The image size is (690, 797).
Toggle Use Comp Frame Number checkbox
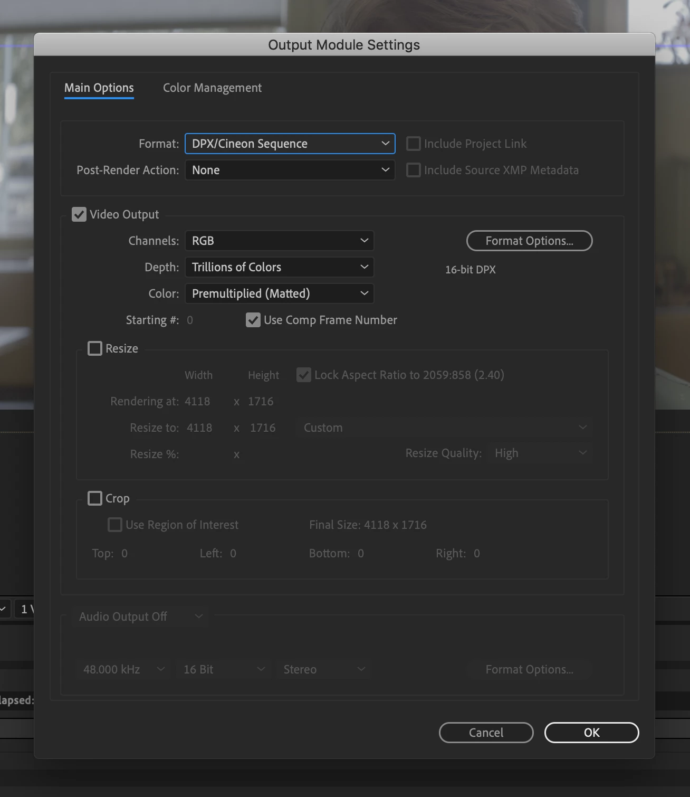(x=253, y=320)
